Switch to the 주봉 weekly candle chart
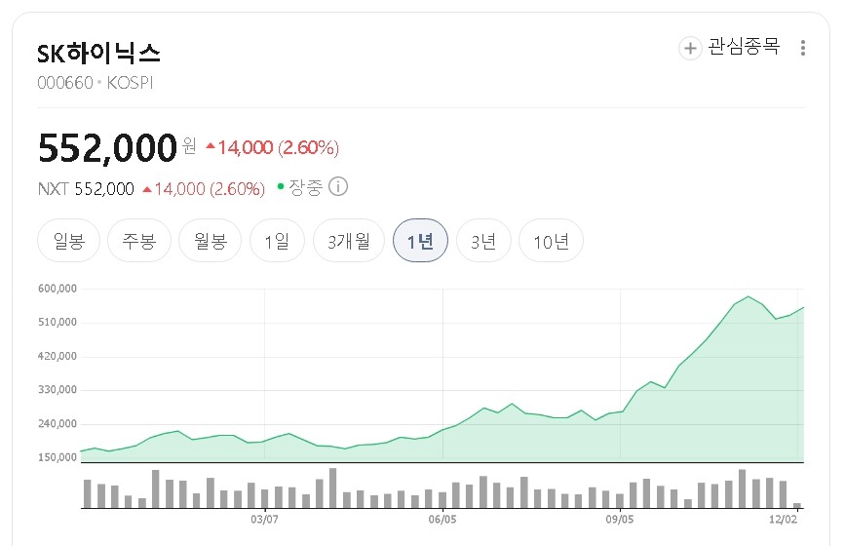 (x=139, y=241)
